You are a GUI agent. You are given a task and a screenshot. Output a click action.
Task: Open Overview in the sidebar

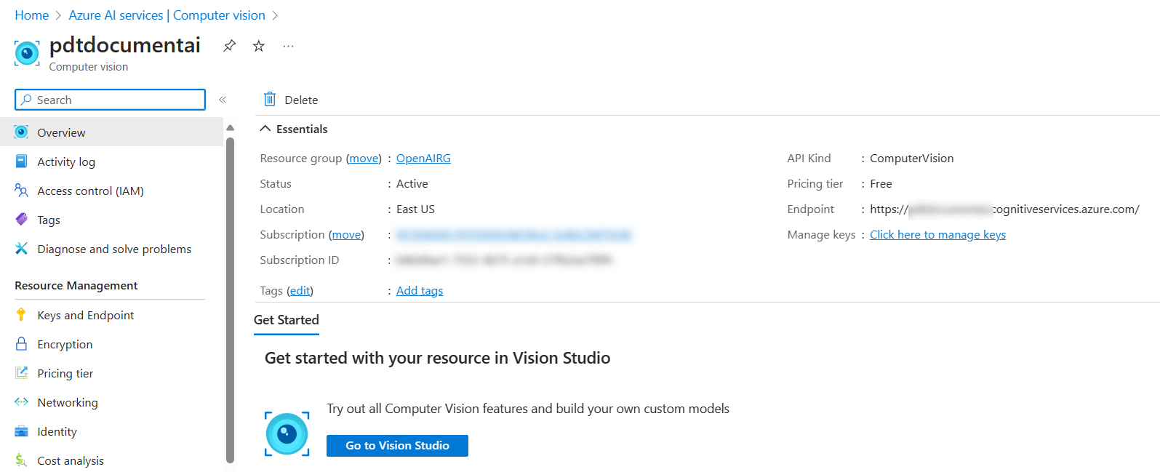coord(111,132)
